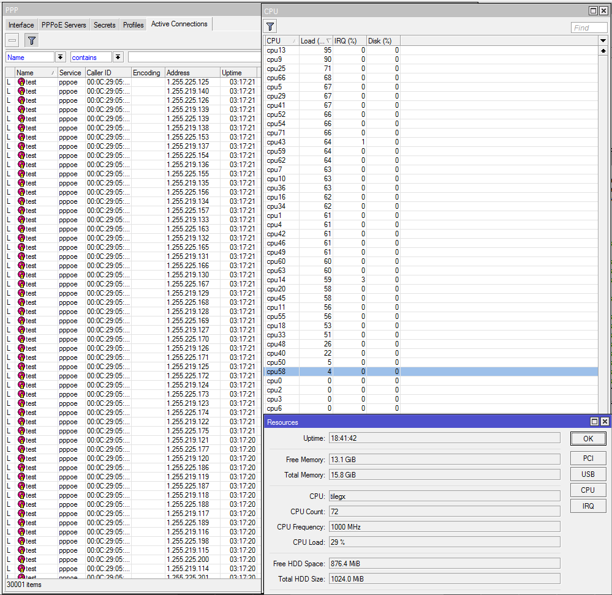
Task: Select connection with address 1.255.225.170
Action: pos(132,339)
